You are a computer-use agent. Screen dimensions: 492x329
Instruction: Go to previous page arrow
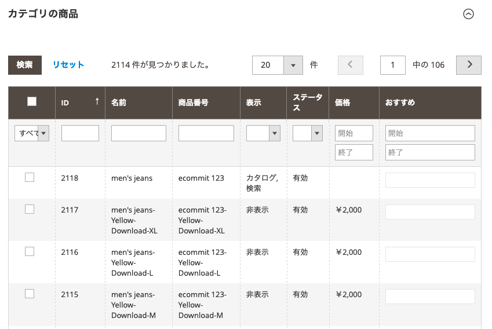click(351, 65)
